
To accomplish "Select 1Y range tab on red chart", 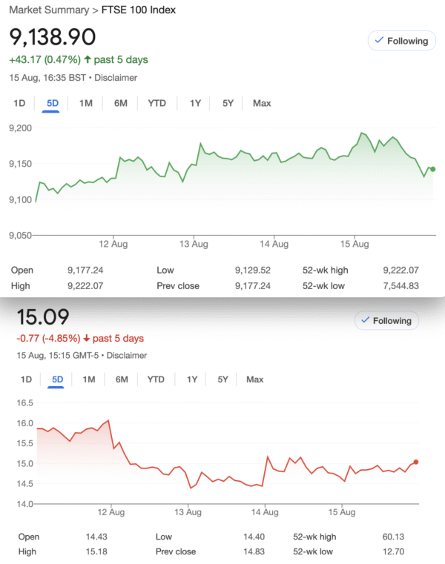I will coord(192,379).
